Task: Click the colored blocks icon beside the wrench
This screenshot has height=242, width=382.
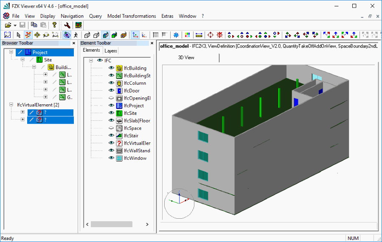Action: pyautogui.click(x=79, y=25)
